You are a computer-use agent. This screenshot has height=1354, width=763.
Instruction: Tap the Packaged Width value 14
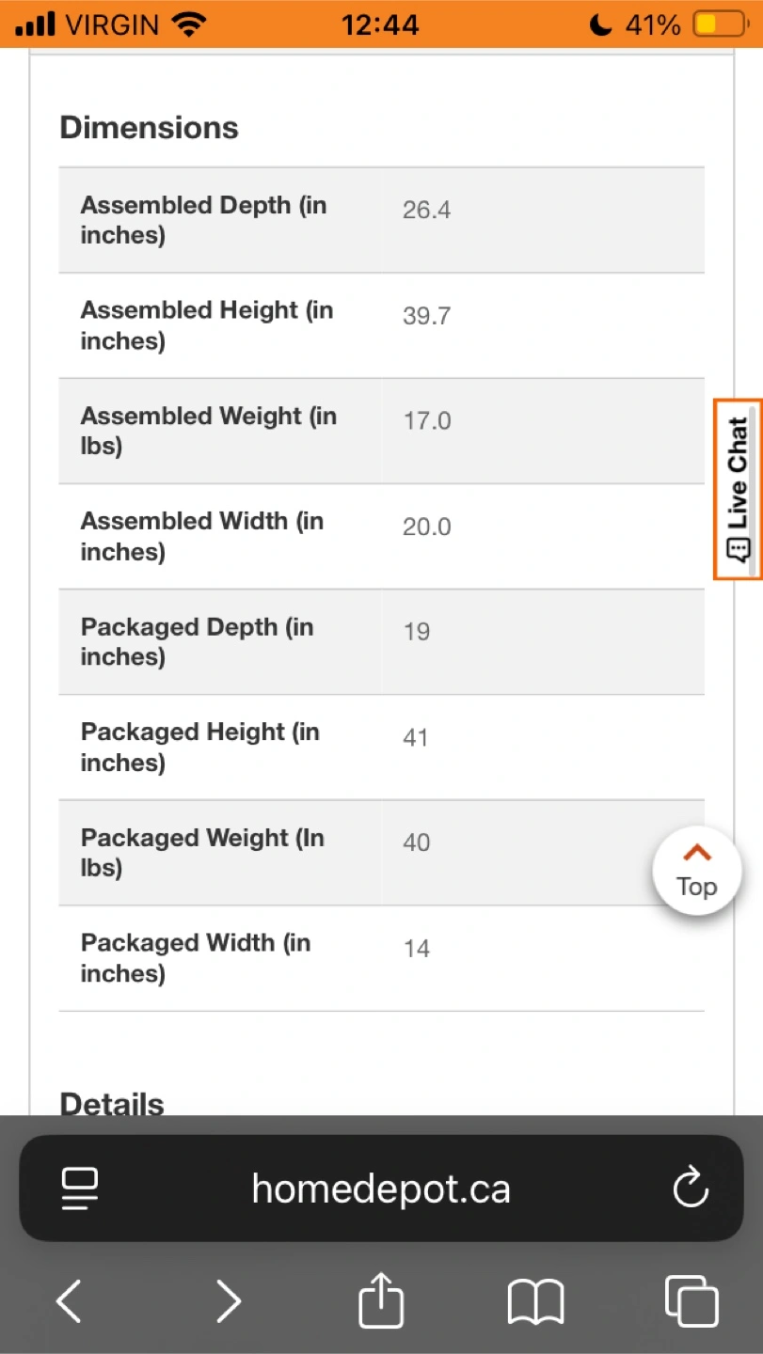click(417, 949)
